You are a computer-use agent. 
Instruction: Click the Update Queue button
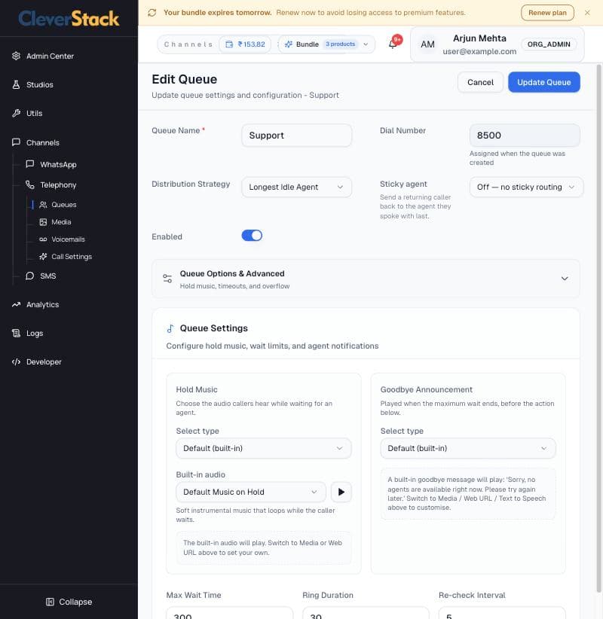[x=543, y=82]
